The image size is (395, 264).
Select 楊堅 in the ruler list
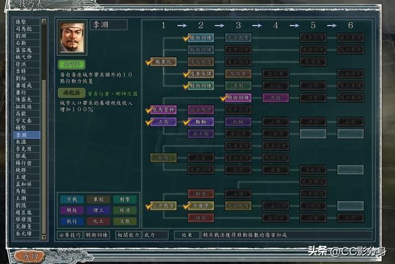[x=27, y=128]
